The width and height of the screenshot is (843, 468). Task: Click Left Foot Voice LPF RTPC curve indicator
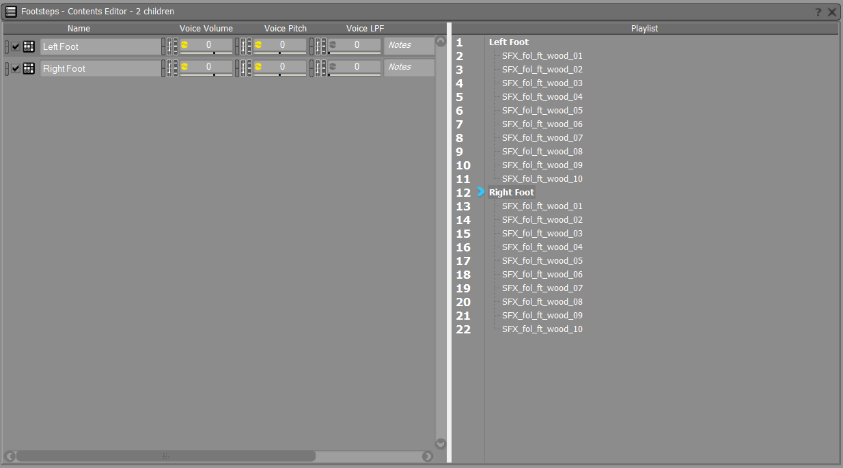(x=318, y=46)
